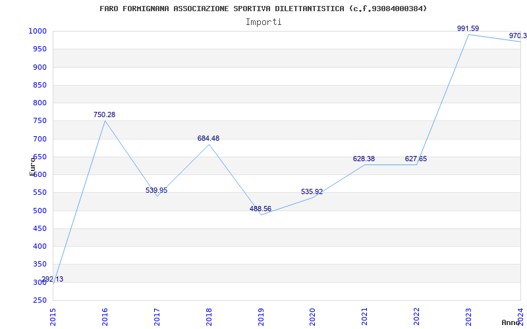Select the 488.56 data label

point(260,209)
